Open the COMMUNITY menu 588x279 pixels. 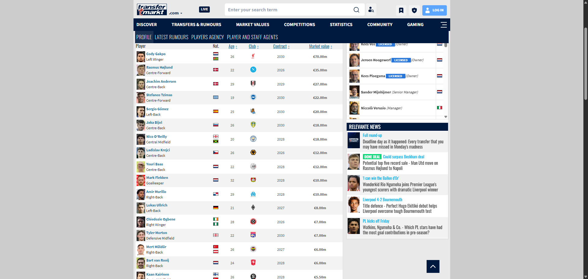coord(380,25)
